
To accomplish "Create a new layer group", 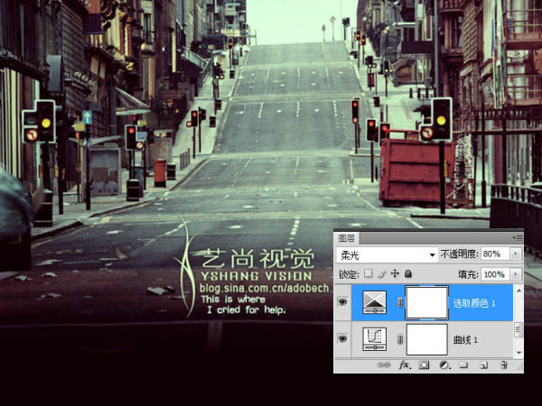I will click(x=463, y=366).
